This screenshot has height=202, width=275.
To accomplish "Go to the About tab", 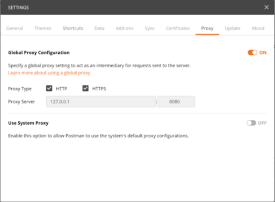I will [258, 28].
